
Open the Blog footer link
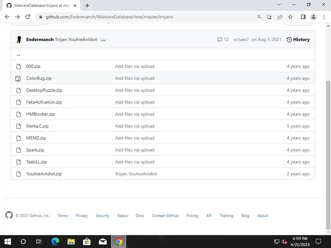pyautogui.click(x=245, y=215)
